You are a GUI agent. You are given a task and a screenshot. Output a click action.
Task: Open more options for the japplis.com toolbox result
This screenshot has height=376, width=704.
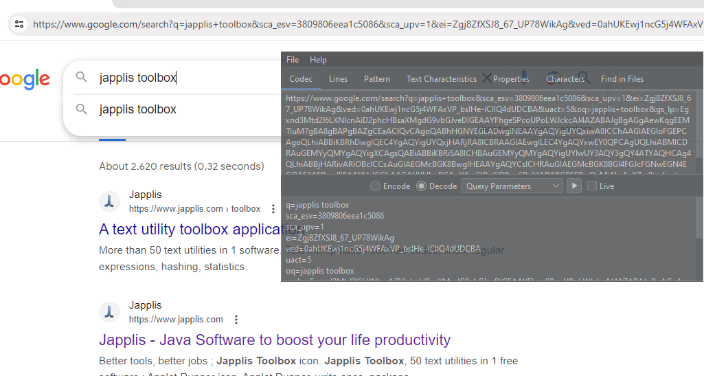[x=273, y=209]
